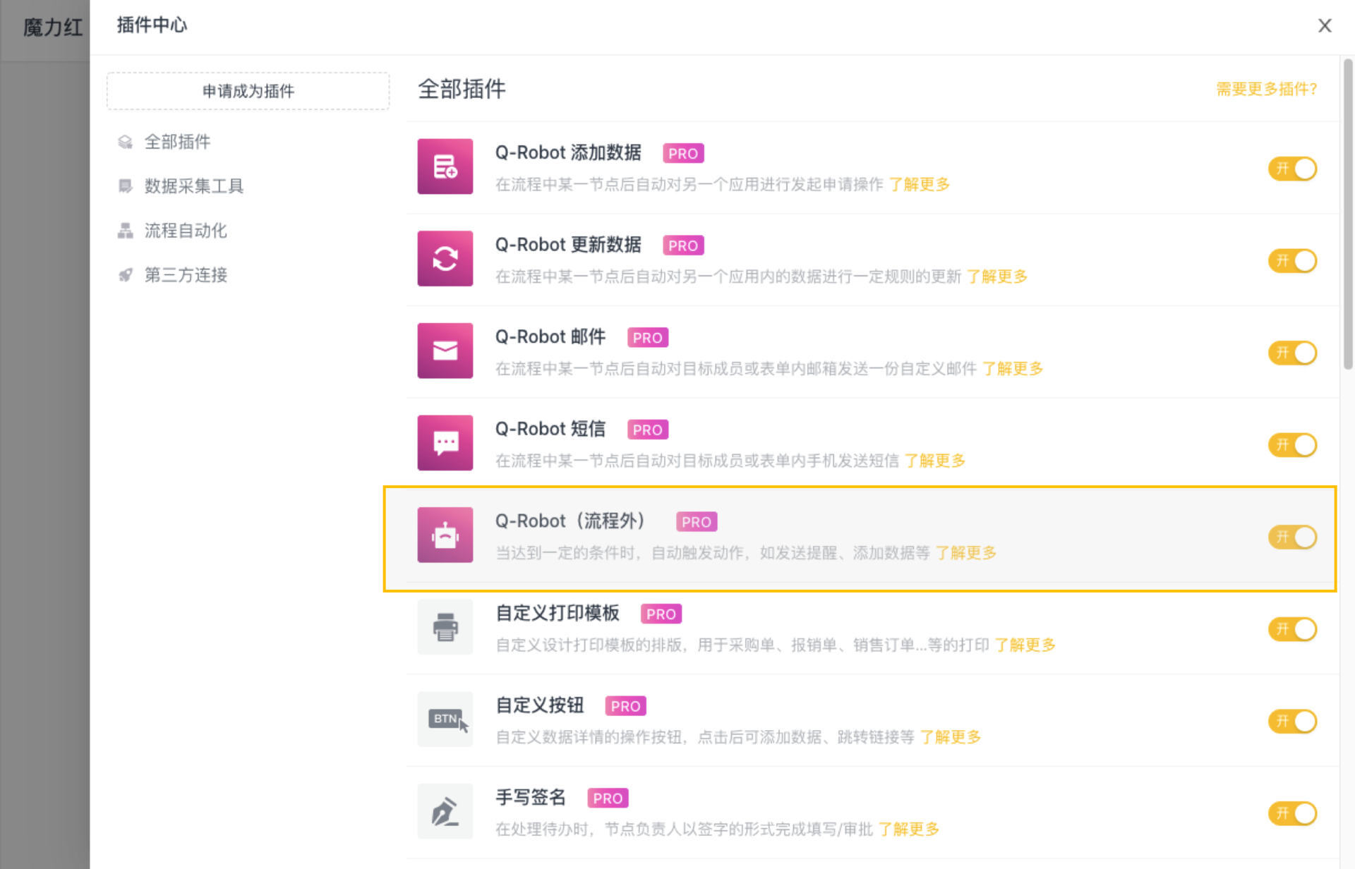The image size is (1355, 869).
Task: Disable the Q-Robot 邮件 toggle
Action: (1292, 353)
